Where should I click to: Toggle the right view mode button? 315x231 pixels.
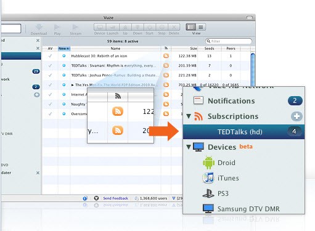click(x=201, y=27)
